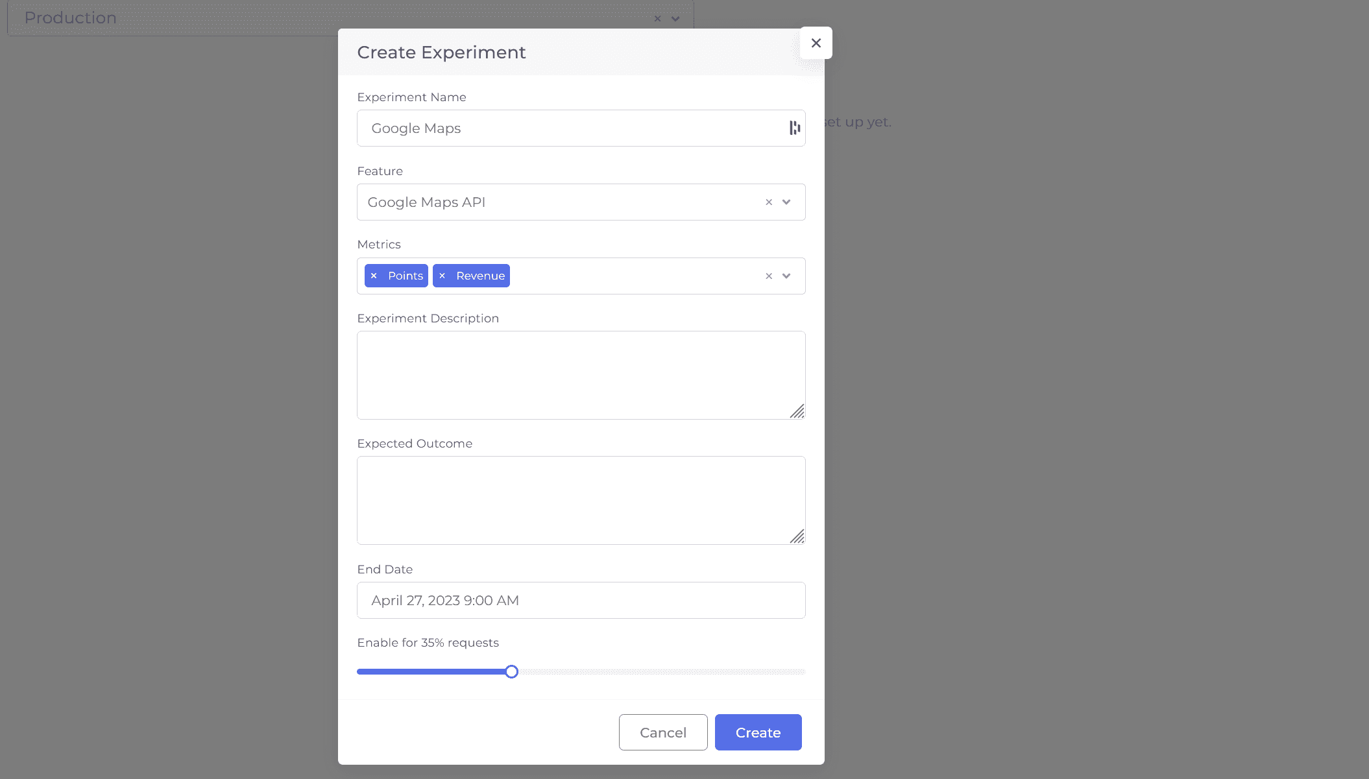Click the Create button
Image resolution: width=1369 pixels, height=779 pixels.
(x=758, y=732)
